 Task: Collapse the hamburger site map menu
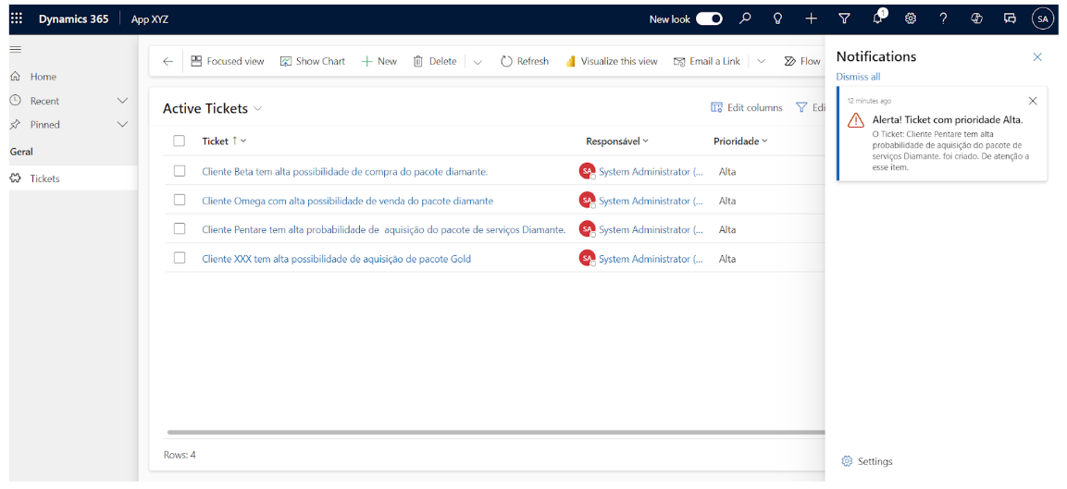click(x=16, y=49)
